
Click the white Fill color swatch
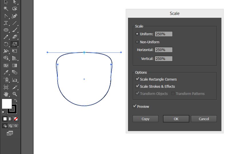[7, 104]
